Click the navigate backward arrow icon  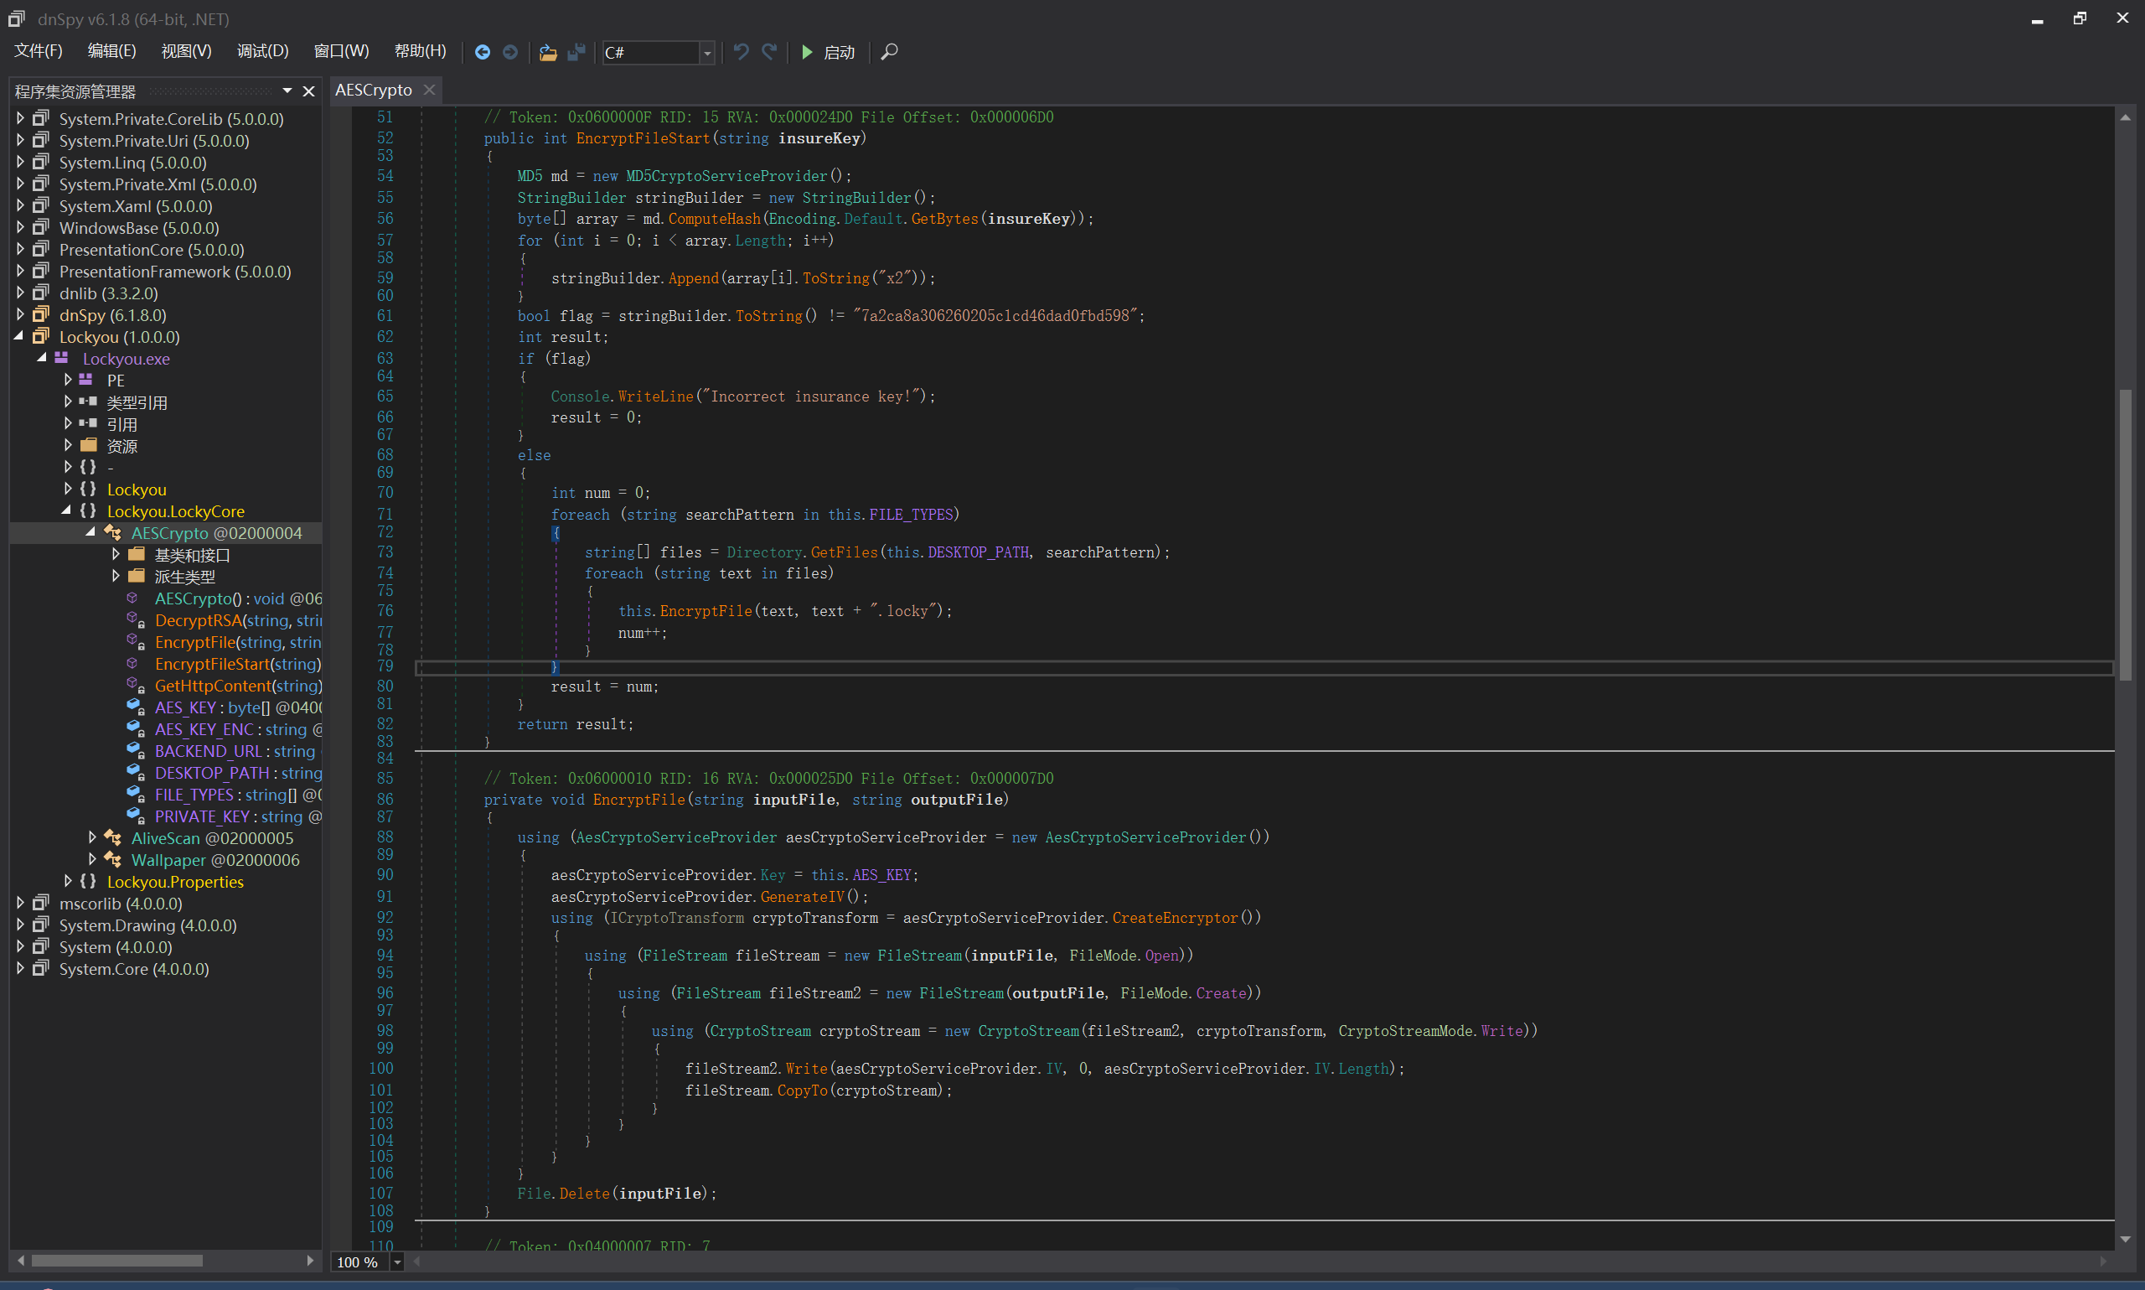pos(482,52)
